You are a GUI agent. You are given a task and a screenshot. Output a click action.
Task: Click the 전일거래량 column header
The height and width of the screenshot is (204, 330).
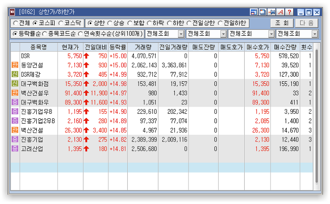pyautogui.click(x=173, y=47)
